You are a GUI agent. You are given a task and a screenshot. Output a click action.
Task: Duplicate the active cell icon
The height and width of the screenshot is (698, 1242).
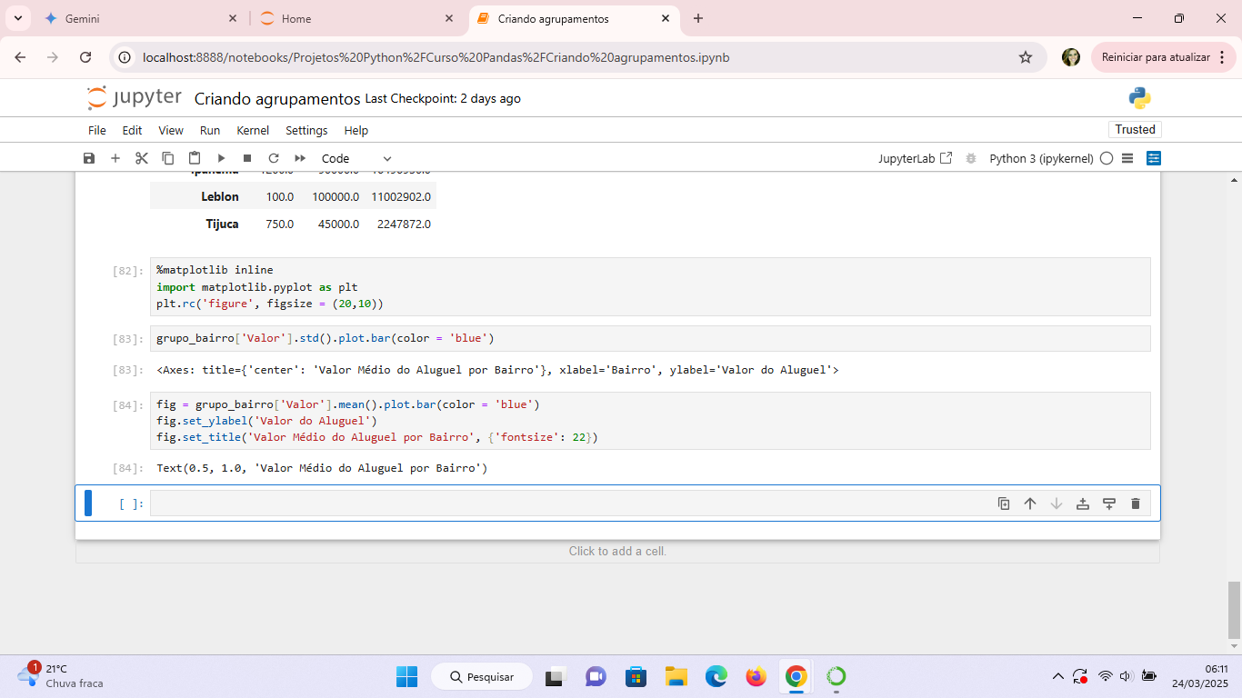1004,504
